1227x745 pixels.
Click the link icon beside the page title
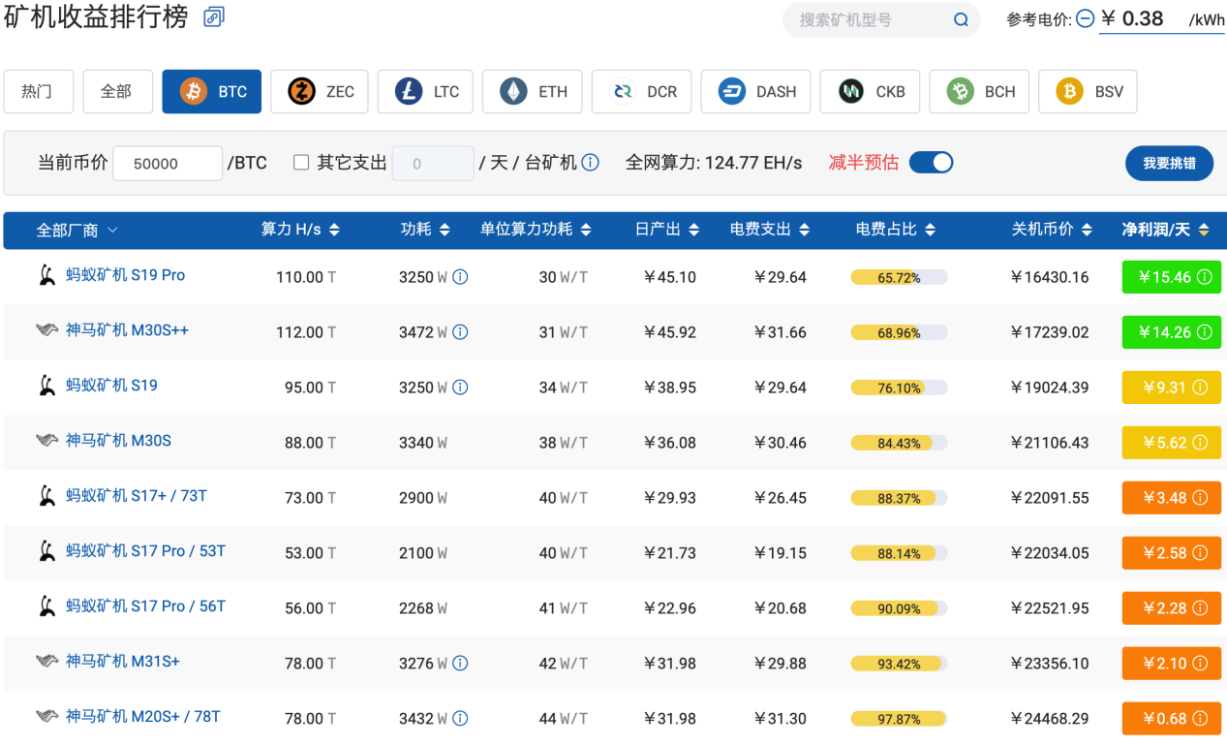pyautogui.click(x=214, y=16)
